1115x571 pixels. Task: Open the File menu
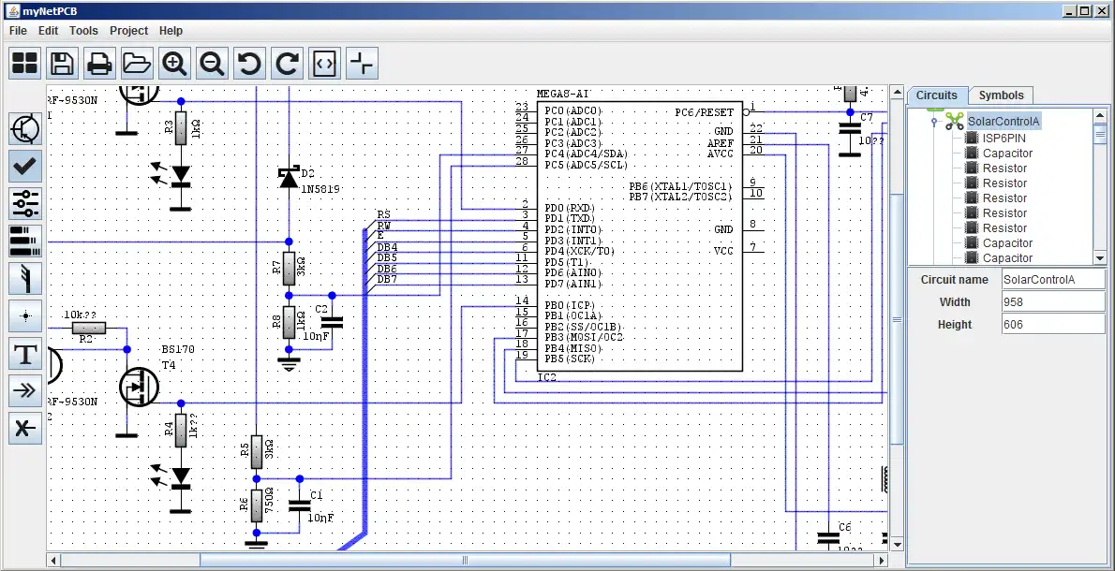coord(18,31)
